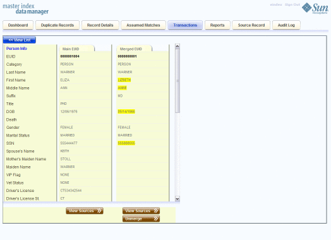This screenshot has width=331, height=240.
Task: Click the highlighted merged SSN value
Action: pyautogui.click(x=126, y=143)
